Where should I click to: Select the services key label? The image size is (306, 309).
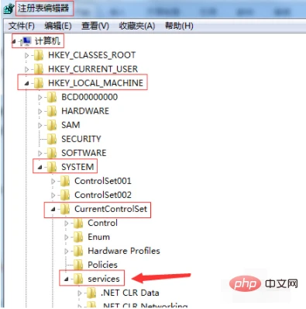[x=104, y=279]
